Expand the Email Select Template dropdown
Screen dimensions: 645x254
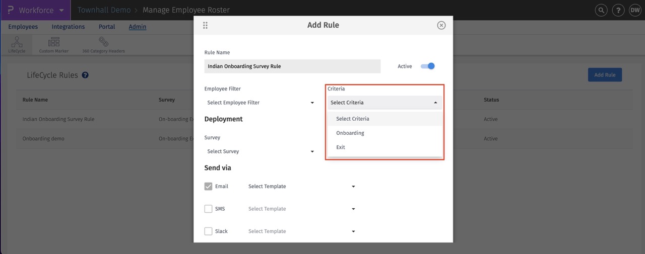point(301,187)
